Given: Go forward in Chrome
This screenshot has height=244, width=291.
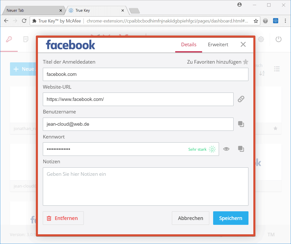Looking at the screenshot, I should pyautogui.click(x=15, y=21).
